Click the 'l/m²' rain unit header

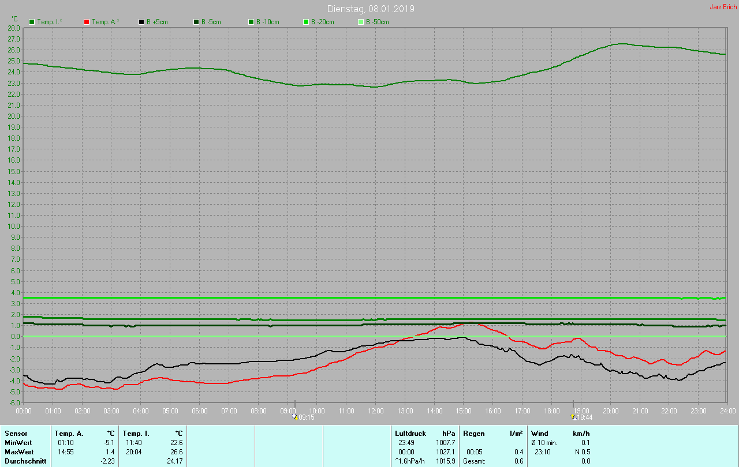[517, 433]
